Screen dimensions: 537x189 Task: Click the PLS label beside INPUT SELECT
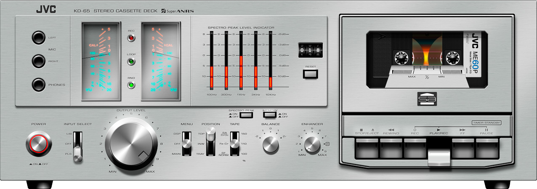69,154
